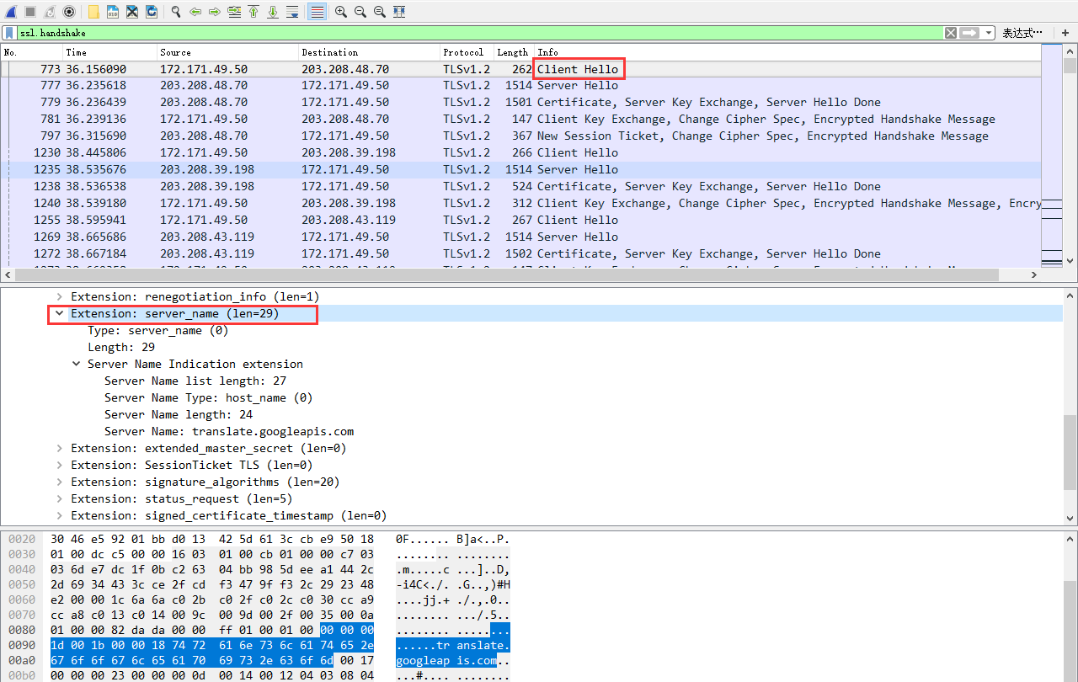Reset text to normal size
Image resolution: width=1078 pixels, height=682 pixels.
(x=380, y=12)
